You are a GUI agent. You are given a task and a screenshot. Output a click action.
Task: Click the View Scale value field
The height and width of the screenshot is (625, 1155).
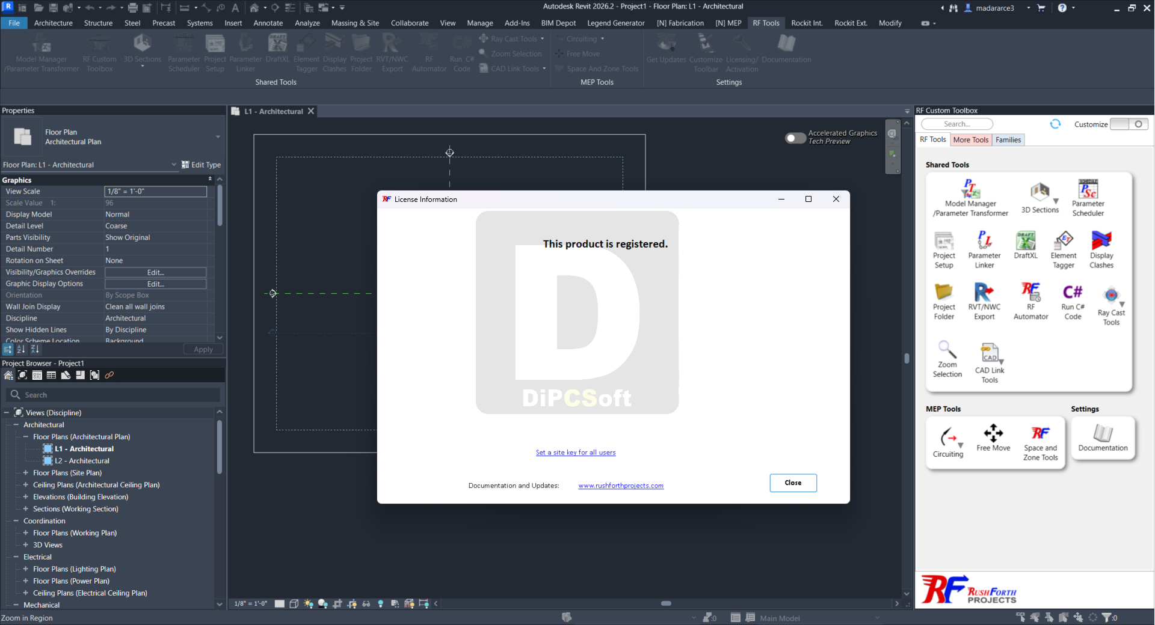point(156,191)
